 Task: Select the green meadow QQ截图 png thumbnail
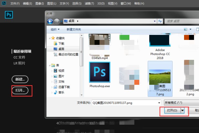(160, 79)
